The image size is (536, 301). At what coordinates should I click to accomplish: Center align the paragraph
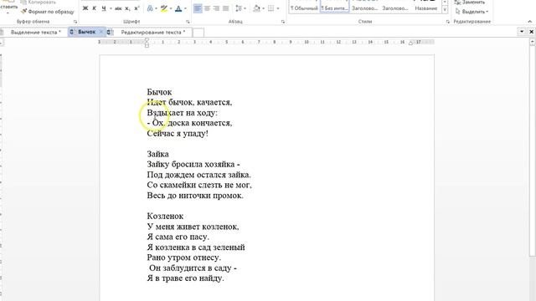pyautogui.click(x=207, y=8)
